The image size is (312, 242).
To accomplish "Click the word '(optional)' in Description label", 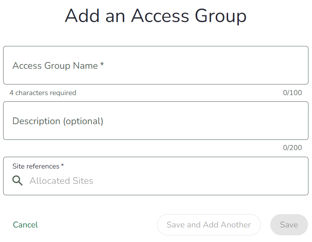I will [x=83, y=121].
